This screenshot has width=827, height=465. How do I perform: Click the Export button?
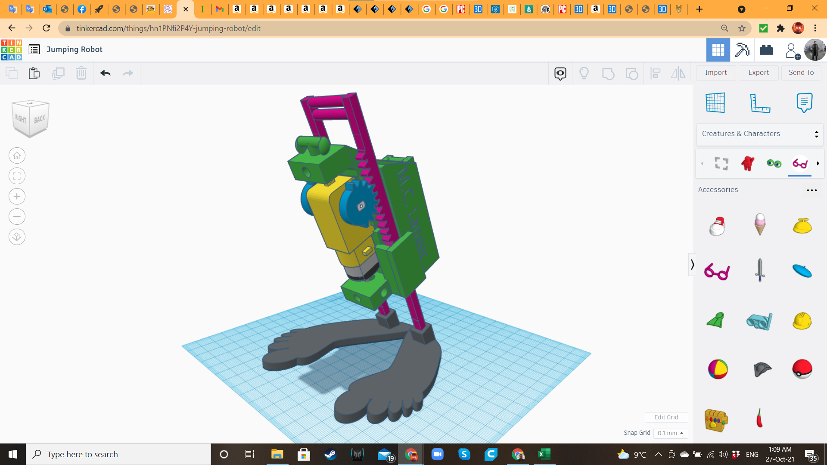(x=759, y=73)
